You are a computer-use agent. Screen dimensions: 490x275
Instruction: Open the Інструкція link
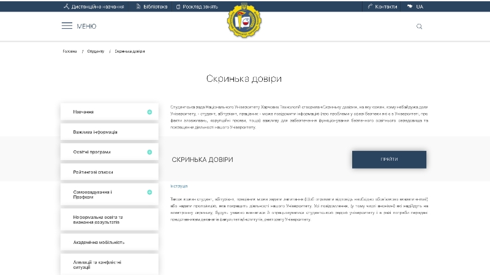tap(179, 186)
